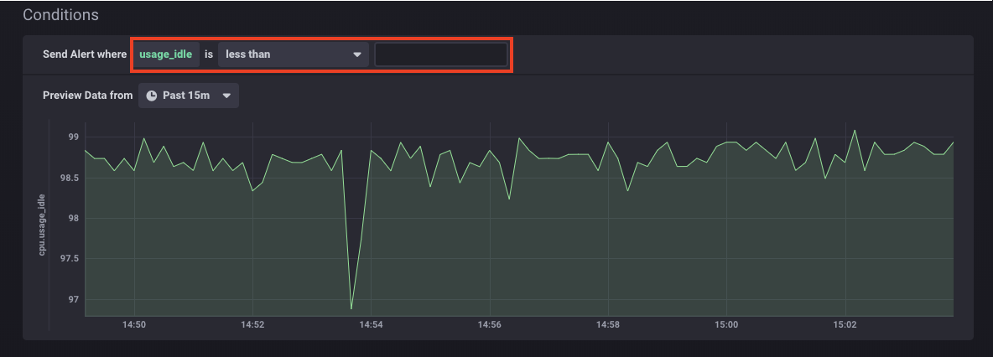Click the 98 value on the y-axis
Image resolution: width=993 pixels, height=357 pixels.
tap(73, 218)
